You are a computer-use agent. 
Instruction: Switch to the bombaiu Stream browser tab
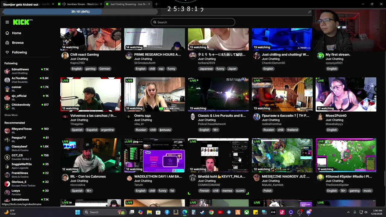tap(79, 4)
